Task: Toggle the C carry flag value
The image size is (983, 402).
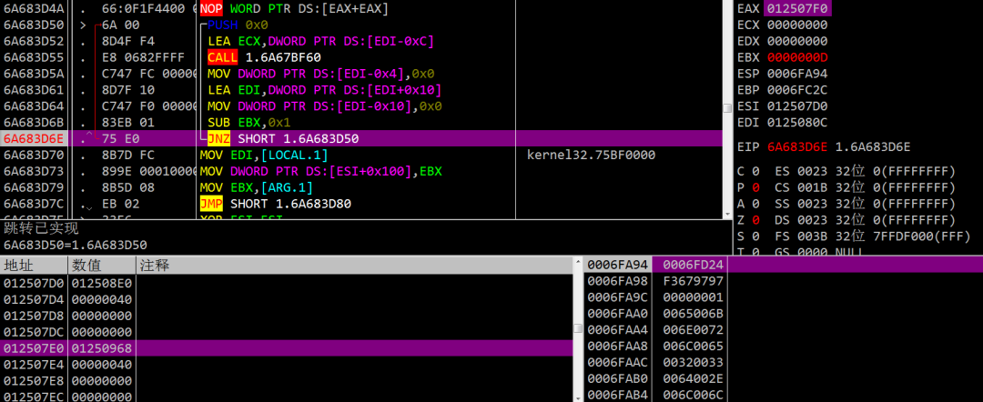Action: [x=756, y=171]
